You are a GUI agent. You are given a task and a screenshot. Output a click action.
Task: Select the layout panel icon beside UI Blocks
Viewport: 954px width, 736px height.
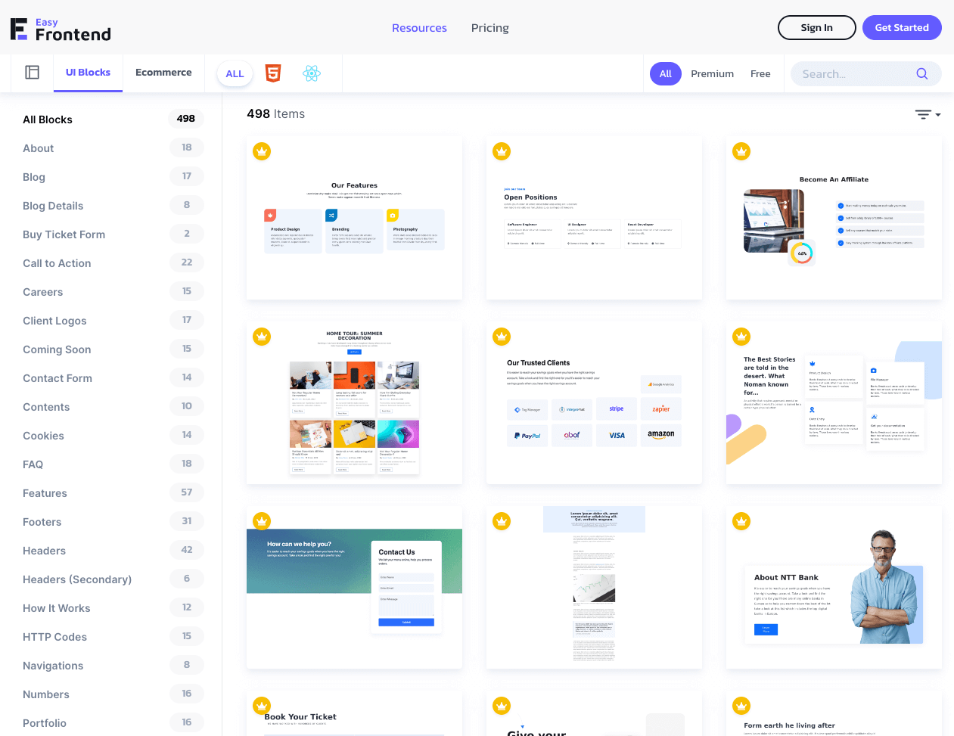coord(32,72)
